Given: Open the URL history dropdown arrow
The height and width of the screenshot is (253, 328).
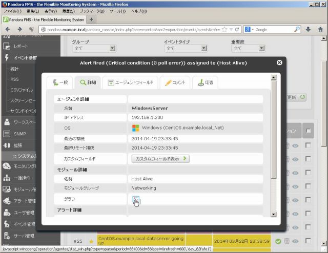Looking at the screenshot, I should coord(231,30).
